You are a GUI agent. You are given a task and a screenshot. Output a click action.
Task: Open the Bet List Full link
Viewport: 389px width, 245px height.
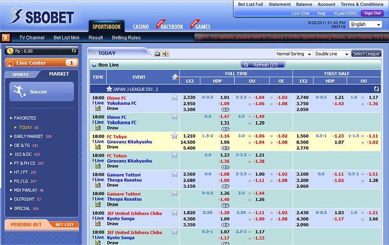(250, 4)
